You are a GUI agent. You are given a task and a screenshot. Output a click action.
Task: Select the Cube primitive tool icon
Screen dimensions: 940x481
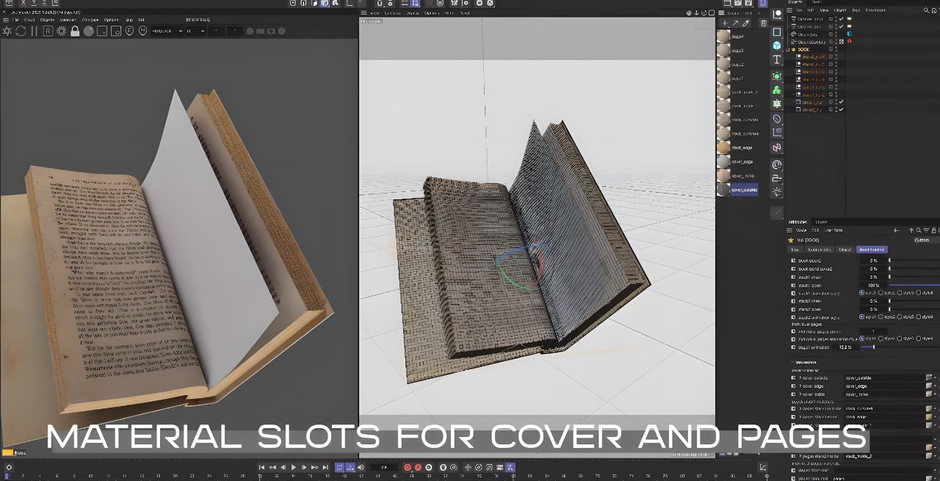[777, 45]
